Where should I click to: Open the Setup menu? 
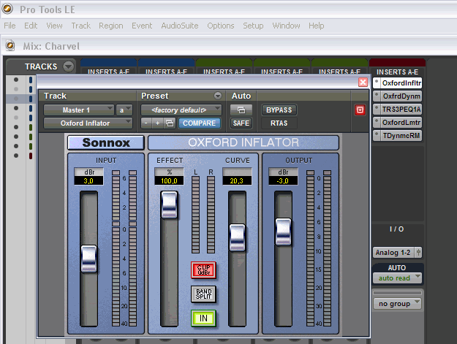(253, 26)
